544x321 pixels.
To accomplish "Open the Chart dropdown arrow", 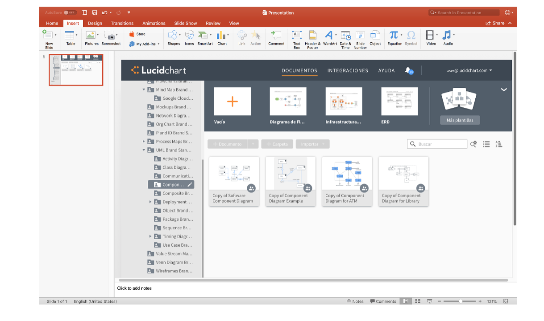I will [228, 35].
